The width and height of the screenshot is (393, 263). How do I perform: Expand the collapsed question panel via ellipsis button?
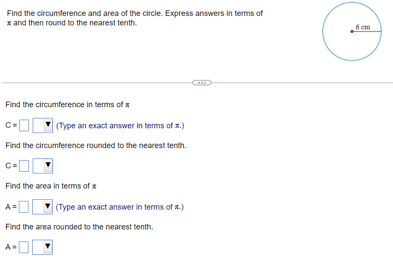202,82
